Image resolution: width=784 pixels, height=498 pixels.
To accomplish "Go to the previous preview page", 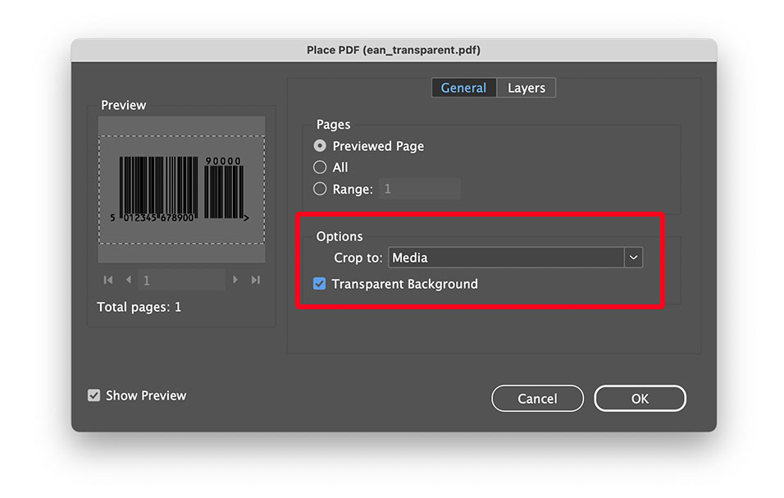I will pyautogui.click(x=128, y=280).
